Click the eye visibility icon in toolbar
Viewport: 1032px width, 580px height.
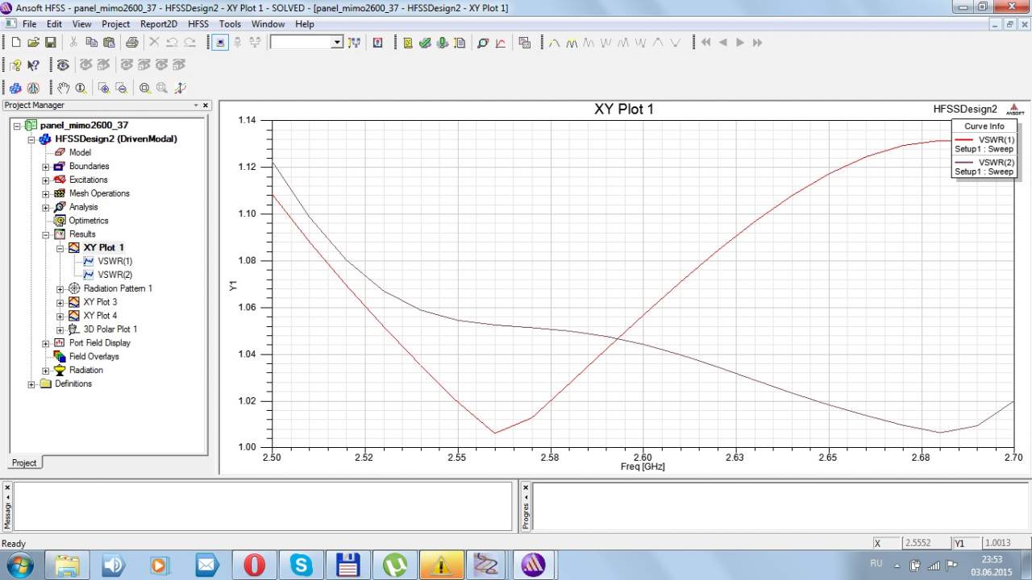pos(62,65)
